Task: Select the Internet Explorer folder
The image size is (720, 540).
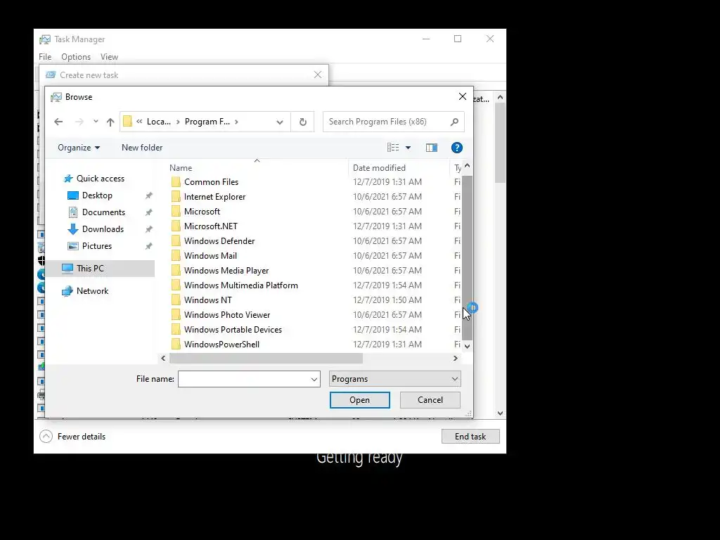Action: pos(214,197)
